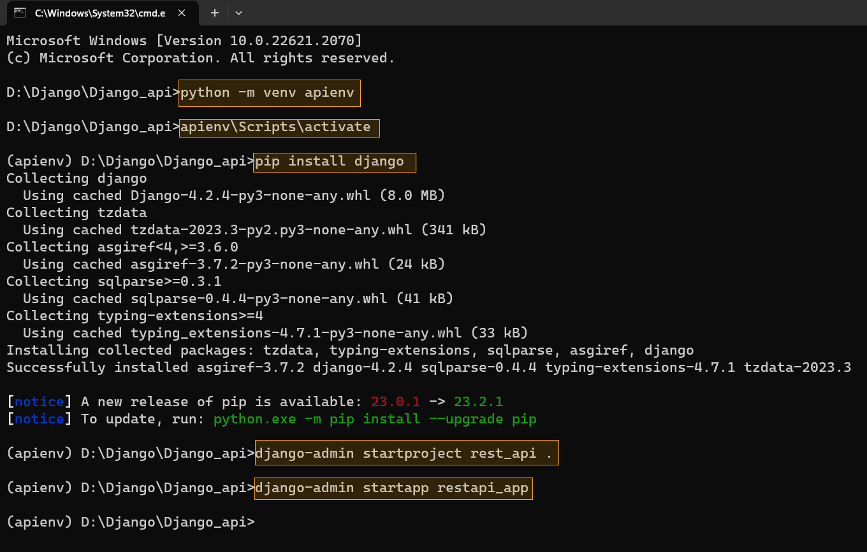Viewport: 867px width, 552px height.
Task: Close the cmd.exe terminal tab
Action: tap(181, 13)
